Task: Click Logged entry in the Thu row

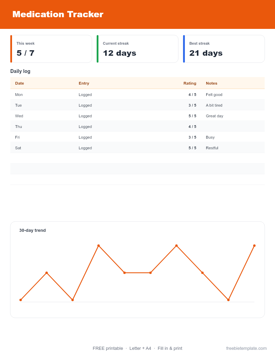Action: [85, 127]
